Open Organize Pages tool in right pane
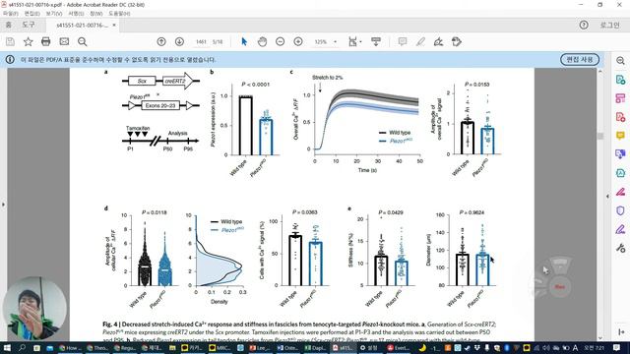The width and height of the screenshot is (630, 354). click(620, 98)
